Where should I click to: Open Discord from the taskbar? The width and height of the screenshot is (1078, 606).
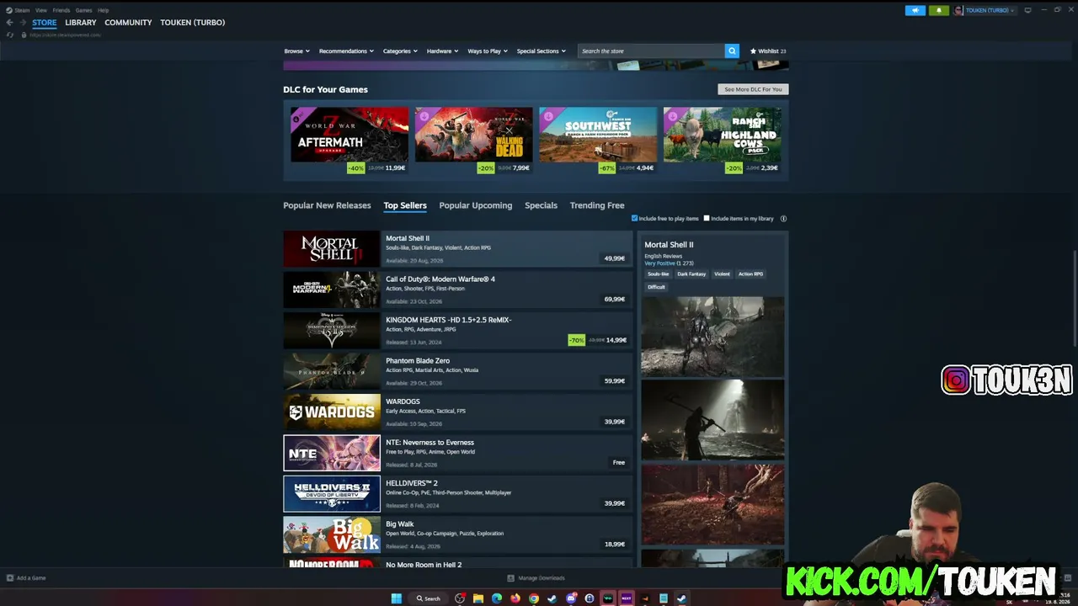[x=571, y=598]
